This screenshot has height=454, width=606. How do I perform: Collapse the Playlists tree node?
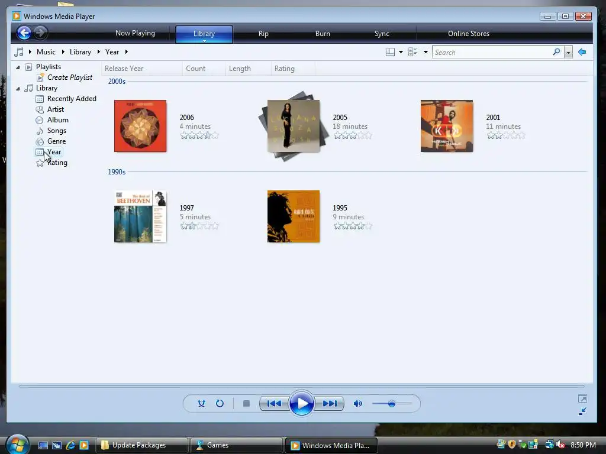[x=18, y=67]
